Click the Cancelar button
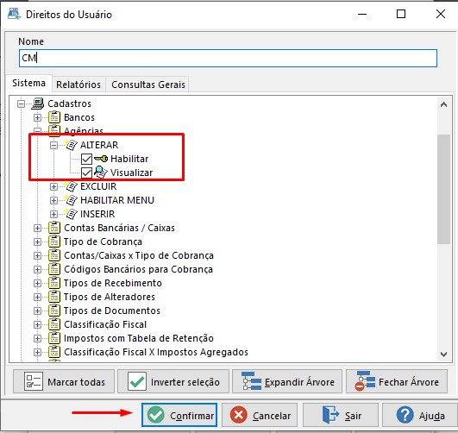The height and width of the screenshot is (433, 458). click(x=260, y=415)
